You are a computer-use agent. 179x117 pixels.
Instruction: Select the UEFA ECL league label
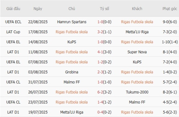[13, 22]
